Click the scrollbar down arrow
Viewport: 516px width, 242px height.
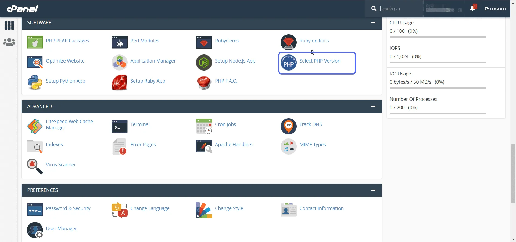pos(513,239)
